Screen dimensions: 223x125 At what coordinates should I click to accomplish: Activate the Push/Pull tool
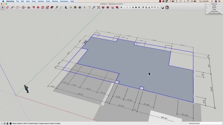[29, 7]
